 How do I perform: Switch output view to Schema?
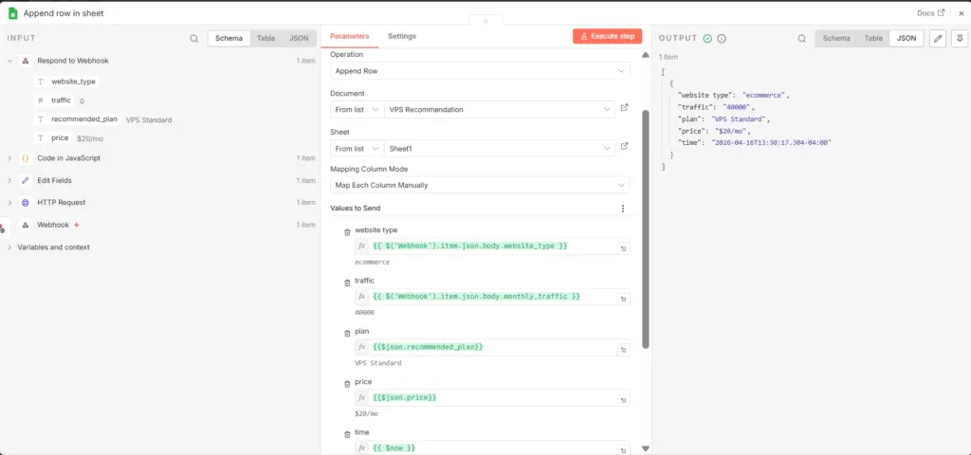tap(836, 38)
